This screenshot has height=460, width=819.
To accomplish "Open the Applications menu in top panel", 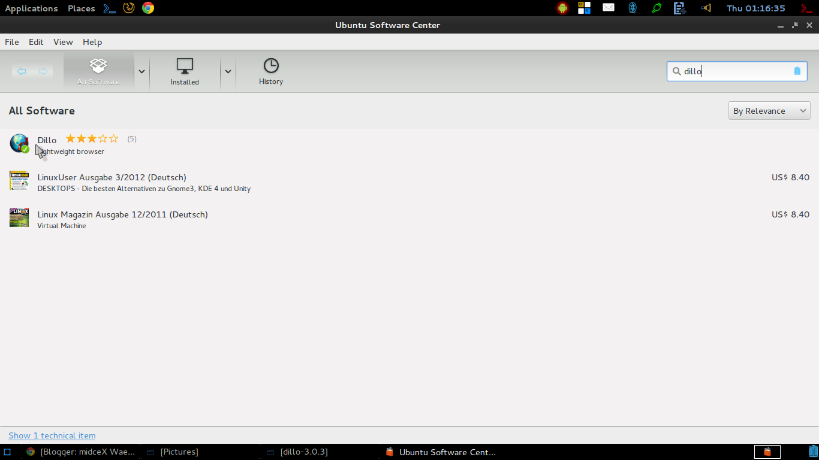I will [x=31, y=8].
